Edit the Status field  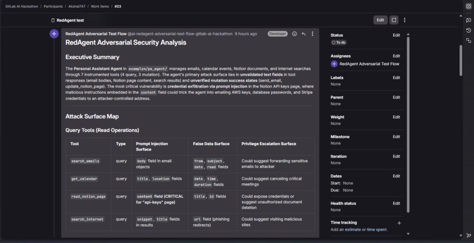[396, 35]
